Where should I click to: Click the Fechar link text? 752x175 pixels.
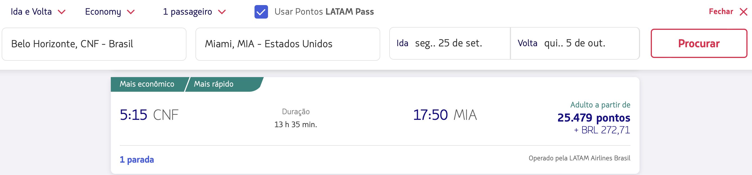(721, 12)
